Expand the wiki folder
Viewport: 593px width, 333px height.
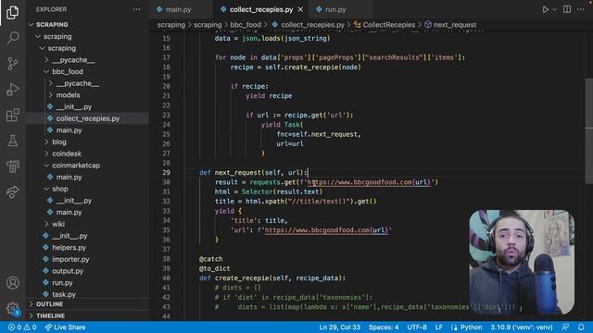tap(58, 224)
